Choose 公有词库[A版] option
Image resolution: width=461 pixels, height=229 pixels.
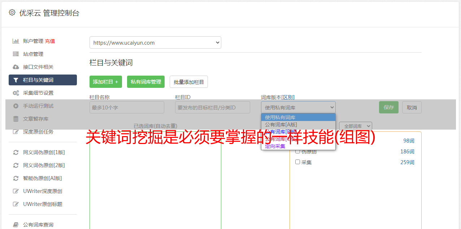coord(298,125)
